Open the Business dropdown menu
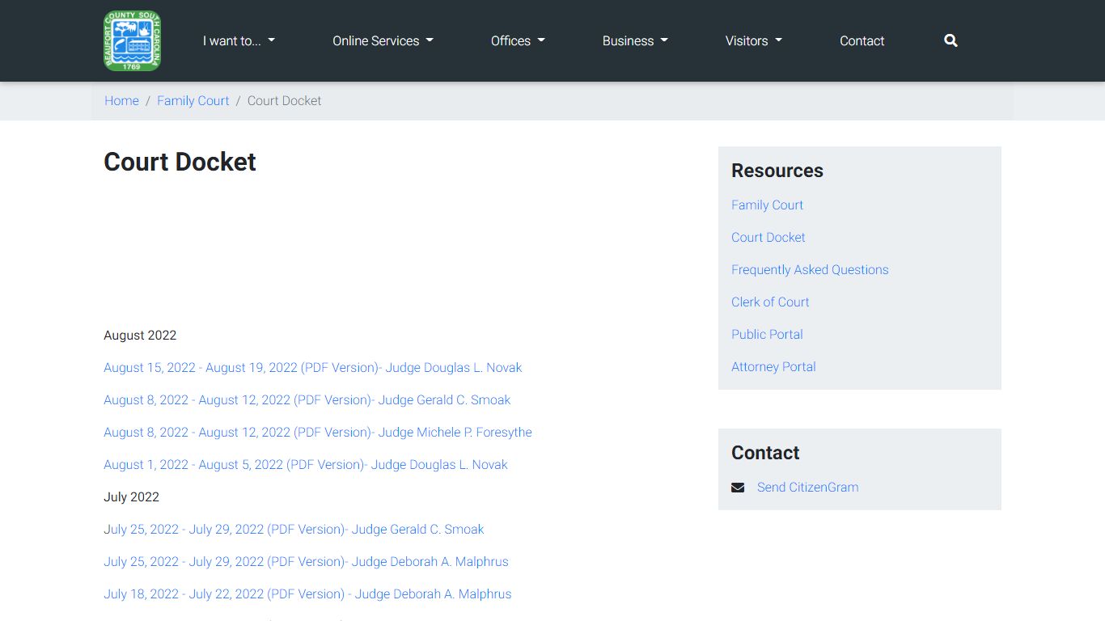Image resolution: width=1105 pixels, height=621 pixels. tap(635, 40)
